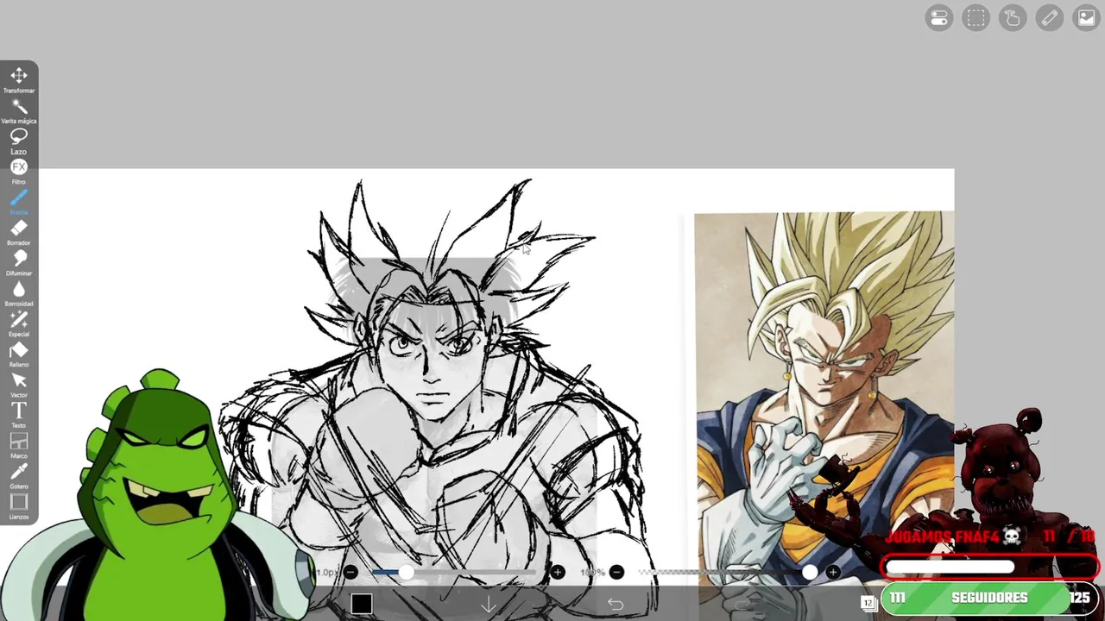Open the black color swatch
The height and width of the screenshot is (621, 1105).
point(362,605)
